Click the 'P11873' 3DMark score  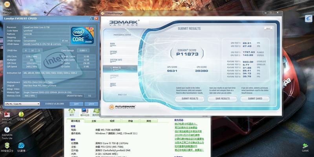[x=187, y=54]
